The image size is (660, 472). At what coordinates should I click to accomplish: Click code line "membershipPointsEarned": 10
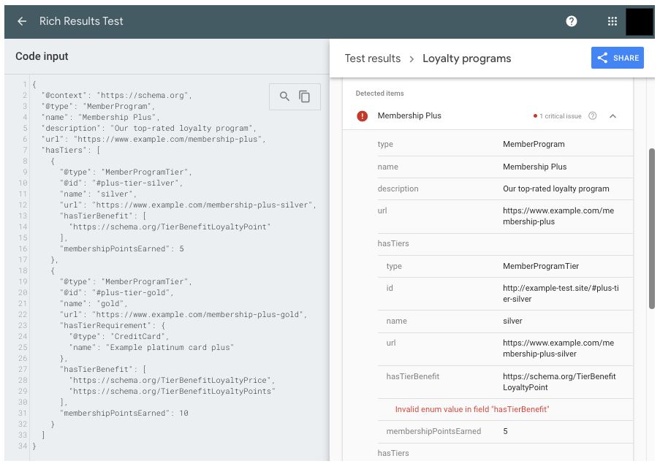pos(124,413)
